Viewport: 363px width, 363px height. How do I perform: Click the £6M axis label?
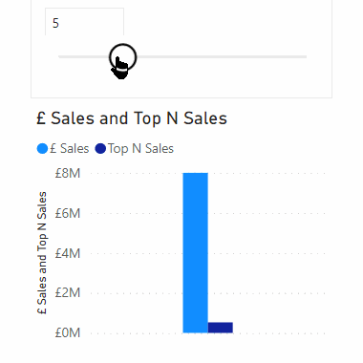coord(68,213)
